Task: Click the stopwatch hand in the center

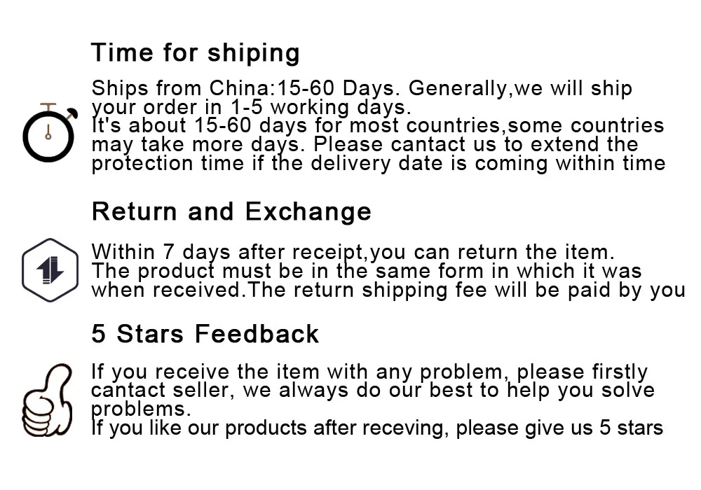Action: coord(48,132)
